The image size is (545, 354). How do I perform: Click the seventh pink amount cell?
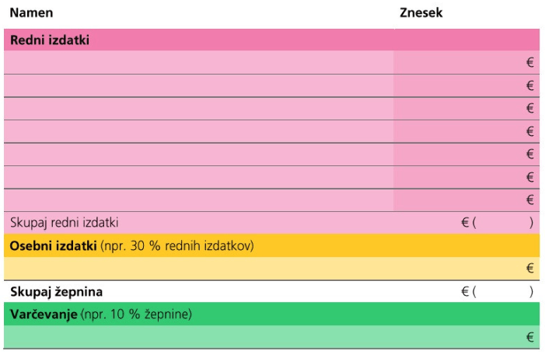coord(466,200)
